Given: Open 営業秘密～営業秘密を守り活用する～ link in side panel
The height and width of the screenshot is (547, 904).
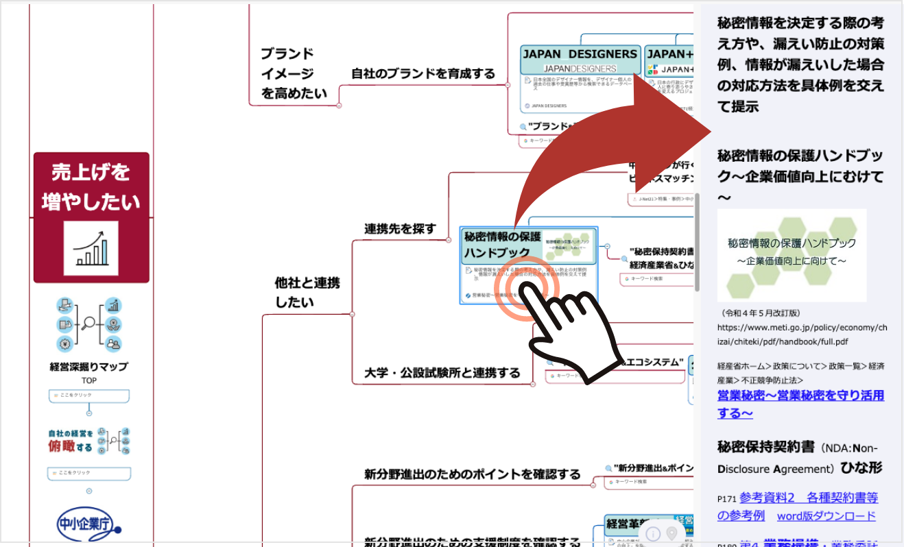Looking at the screenshot, I should coord(800,404).
